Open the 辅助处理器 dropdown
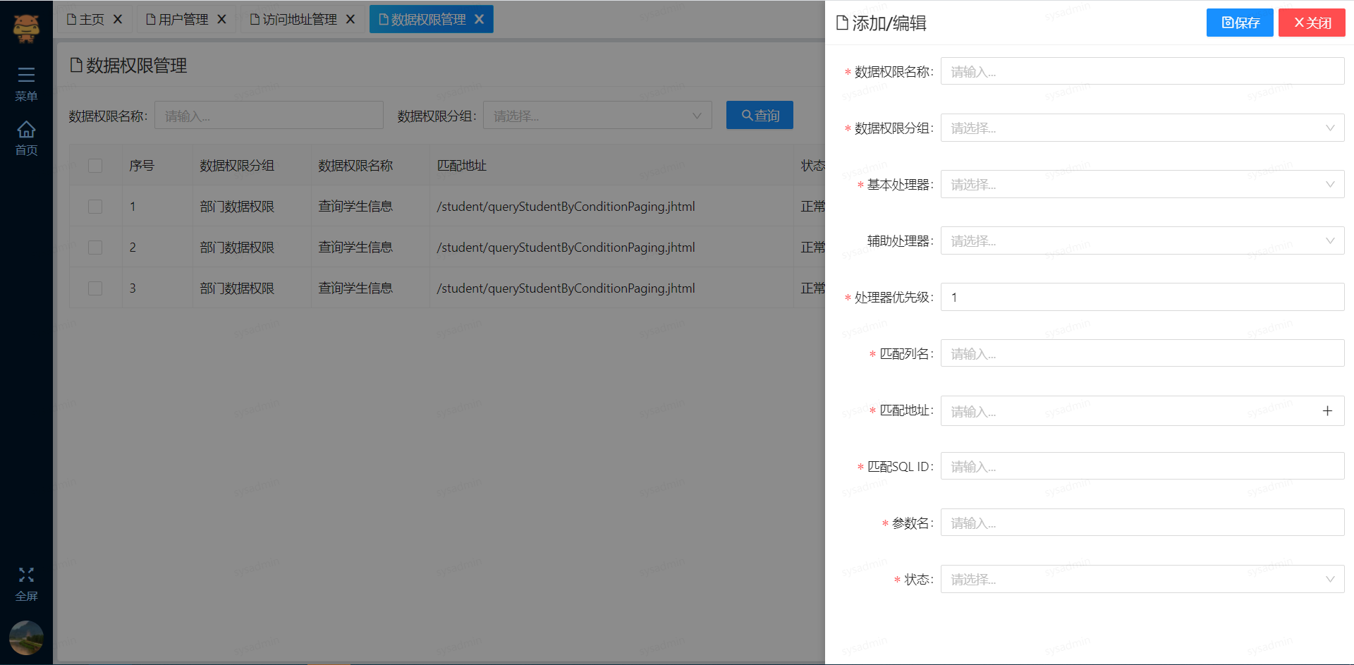The width and height of the screenshot is (1354, 665). (x=1142, y=240)
